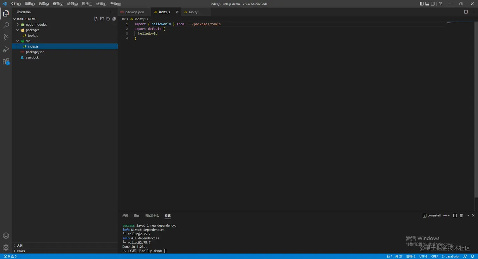Refresh the file explorer
This screenshot has height=259, width=478.
(108, 19)
